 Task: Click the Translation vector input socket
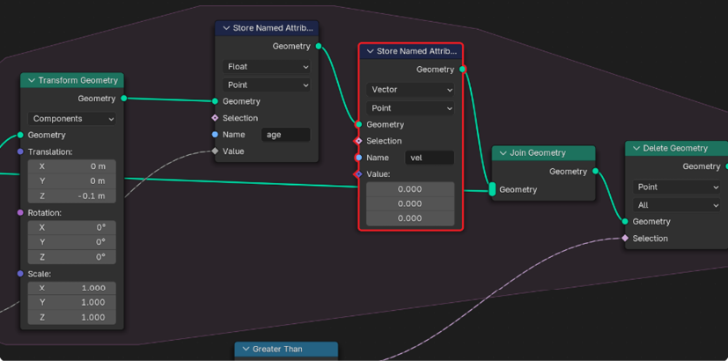click(x=20, y=151)
